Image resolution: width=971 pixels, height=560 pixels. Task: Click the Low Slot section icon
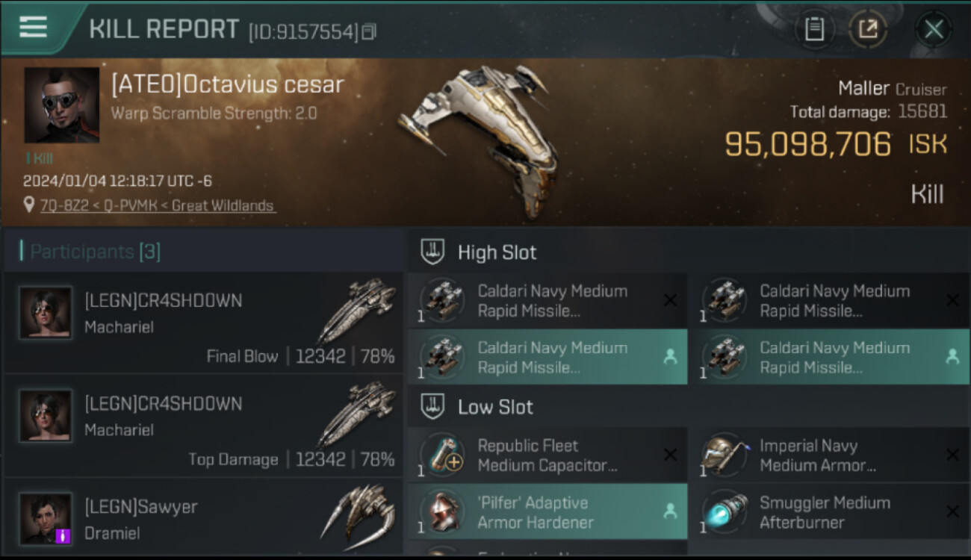coord(432,407)
